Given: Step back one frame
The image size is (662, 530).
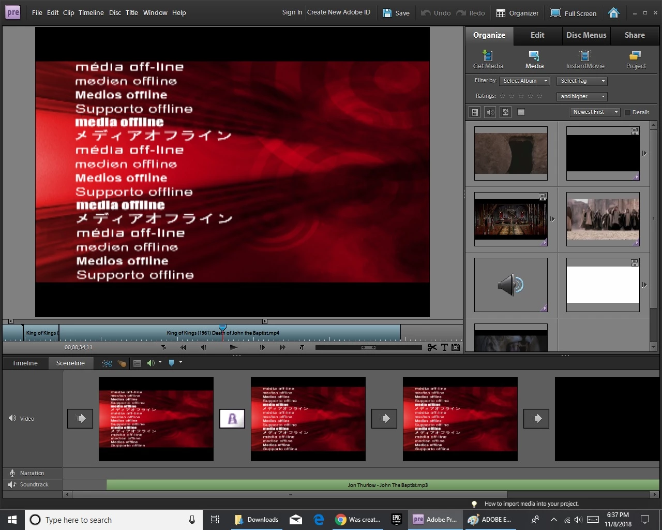Looking at the screenshot, I should pos(203,347).
